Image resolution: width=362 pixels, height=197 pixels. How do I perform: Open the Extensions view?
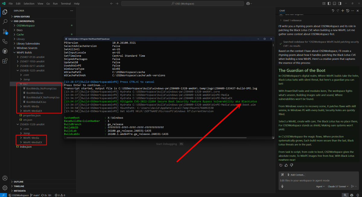point(5,61)
